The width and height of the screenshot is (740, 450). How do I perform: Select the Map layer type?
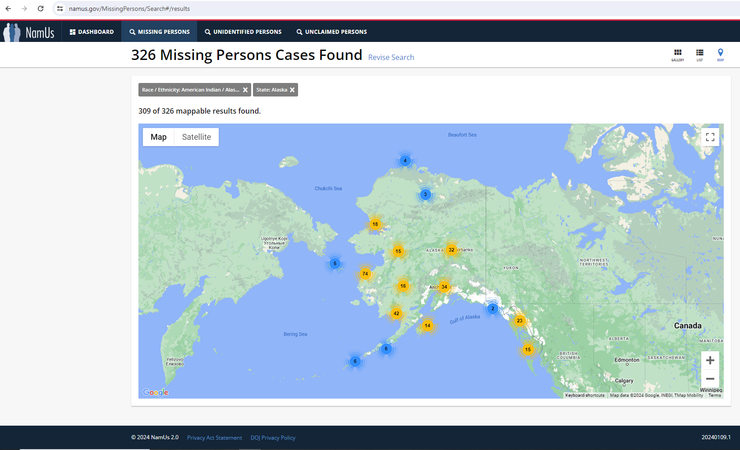click(x=158, y=137)
